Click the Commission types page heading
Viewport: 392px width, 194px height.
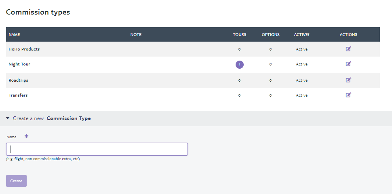[x=38, y=12]
